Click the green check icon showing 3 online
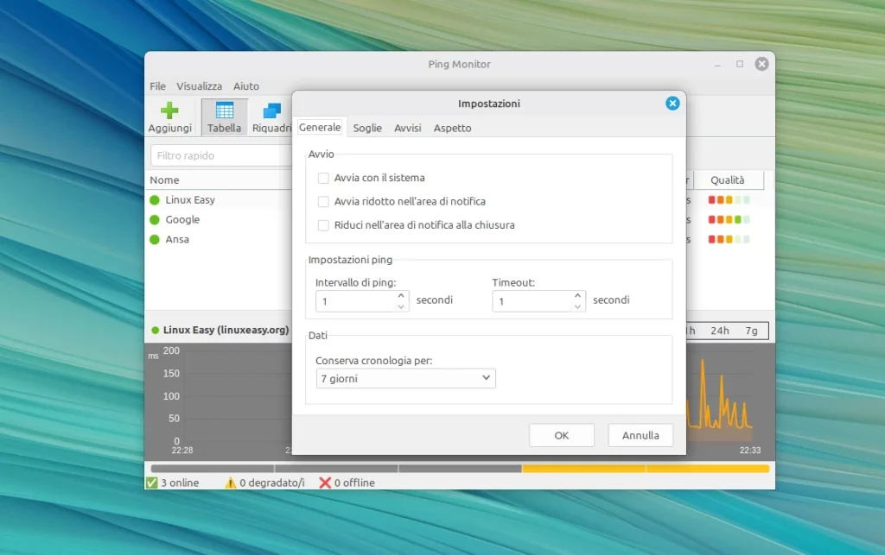Screen dimensions: 885x555 click(154, 482)
